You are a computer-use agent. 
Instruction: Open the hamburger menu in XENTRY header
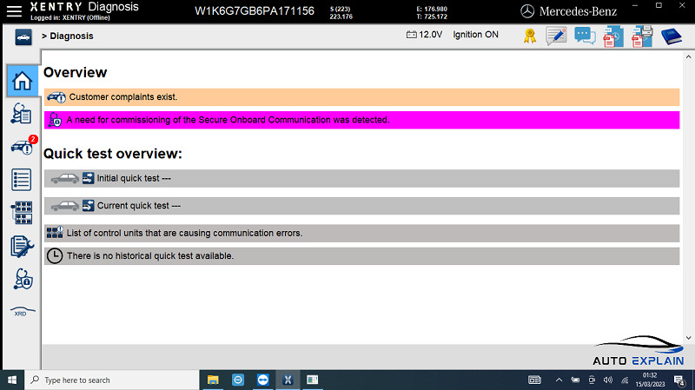pos(14,10)
